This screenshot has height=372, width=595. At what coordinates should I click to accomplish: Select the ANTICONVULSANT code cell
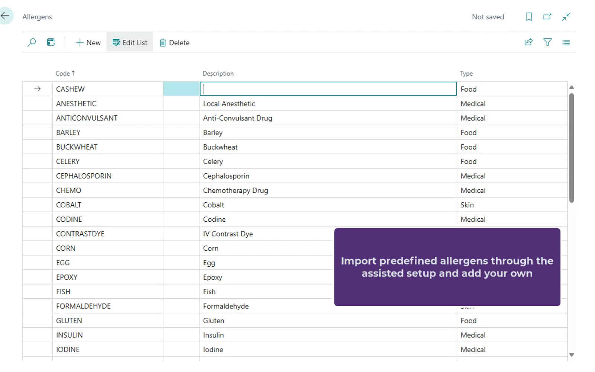point(108,118)
